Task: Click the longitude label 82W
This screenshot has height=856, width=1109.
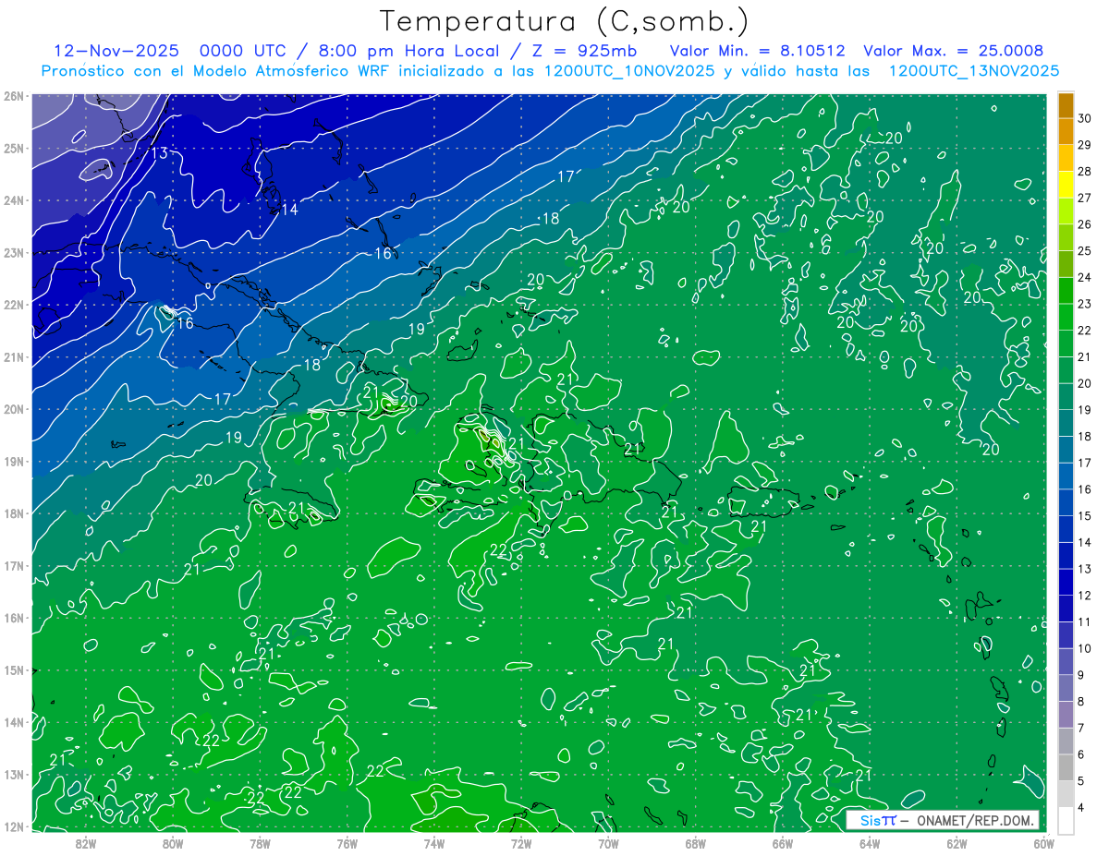Action: pos(86,843)
